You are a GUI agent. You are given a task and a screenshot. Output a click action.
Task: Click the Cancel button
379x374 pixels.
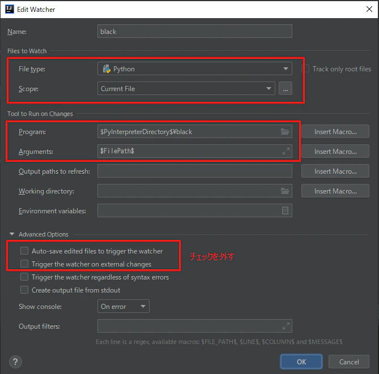pyautogui.click(x=349, y=362)
